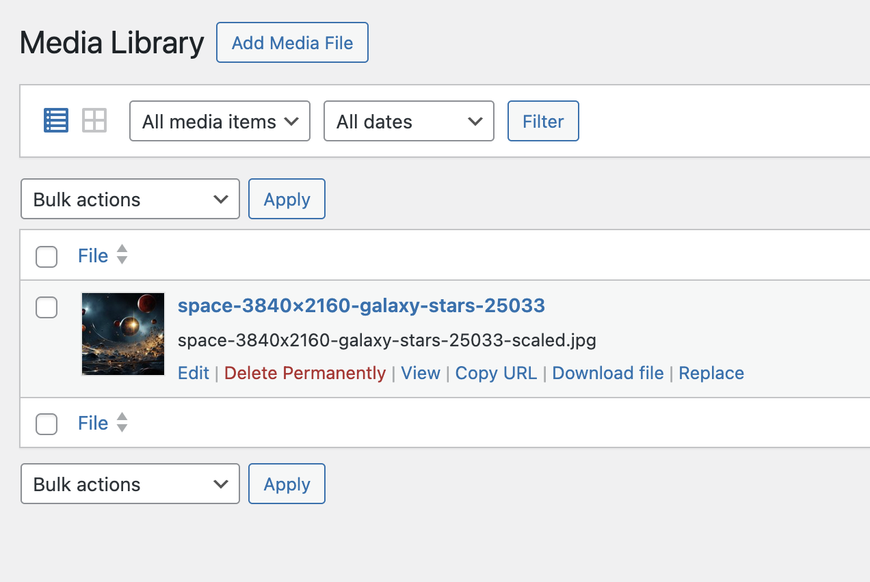This screenshot has height=582, width=870.
Task: Click Download file link
Action: click(608, 373)
